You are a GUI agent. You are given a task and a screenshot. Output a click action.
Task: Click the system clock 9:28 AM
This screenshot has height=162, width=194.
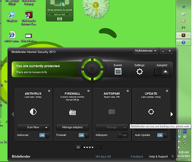[x=184, y=152]
